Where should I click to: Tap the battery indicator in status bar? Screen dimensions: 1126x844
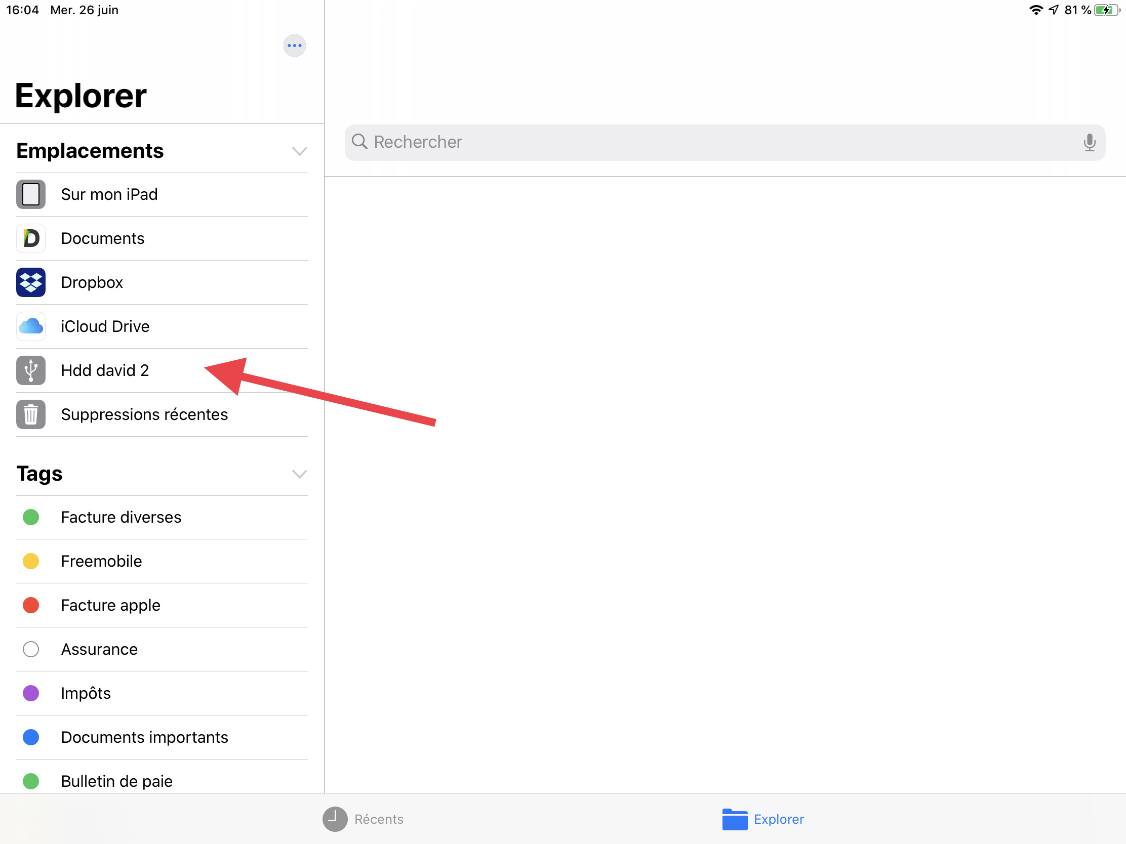coord(1106,10)
